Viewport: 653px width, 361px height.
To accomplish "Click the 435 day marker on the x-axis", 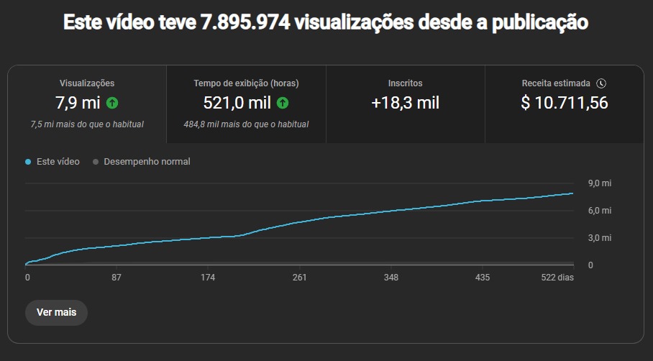I will pyautogui.click(x=483, y=278).
